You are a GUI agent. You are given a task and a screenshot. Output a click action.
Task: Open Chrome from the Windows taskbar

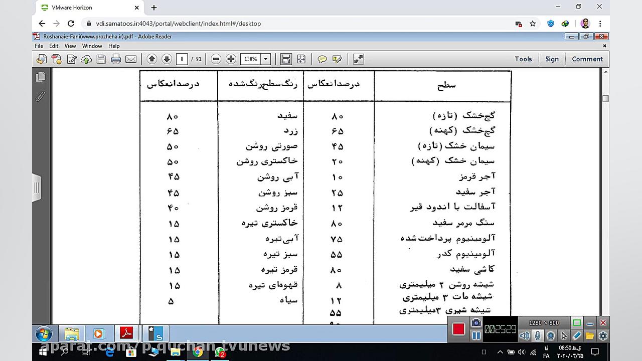pos(198,352)
